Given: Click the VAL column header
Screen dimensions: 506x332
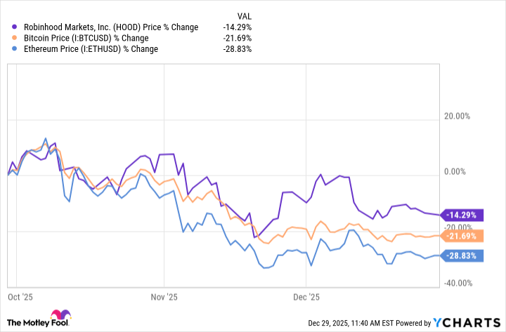Looking at the screenshot, I should click(x=243, y=15).
